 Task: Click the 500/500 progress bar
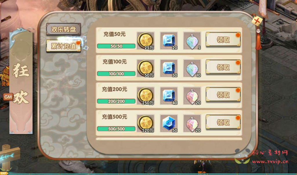tap(116, 129)
